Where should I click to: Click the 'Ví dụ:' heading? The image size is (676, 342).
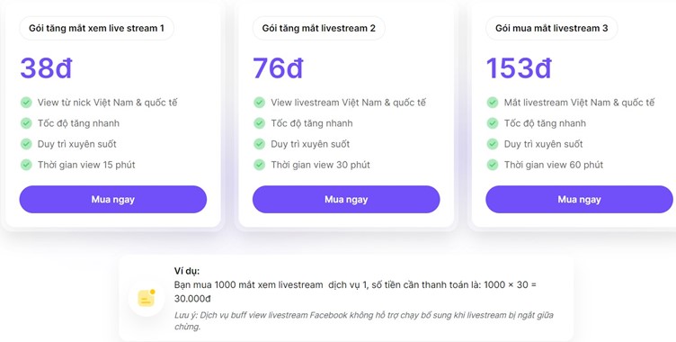(x=187, y=271)
